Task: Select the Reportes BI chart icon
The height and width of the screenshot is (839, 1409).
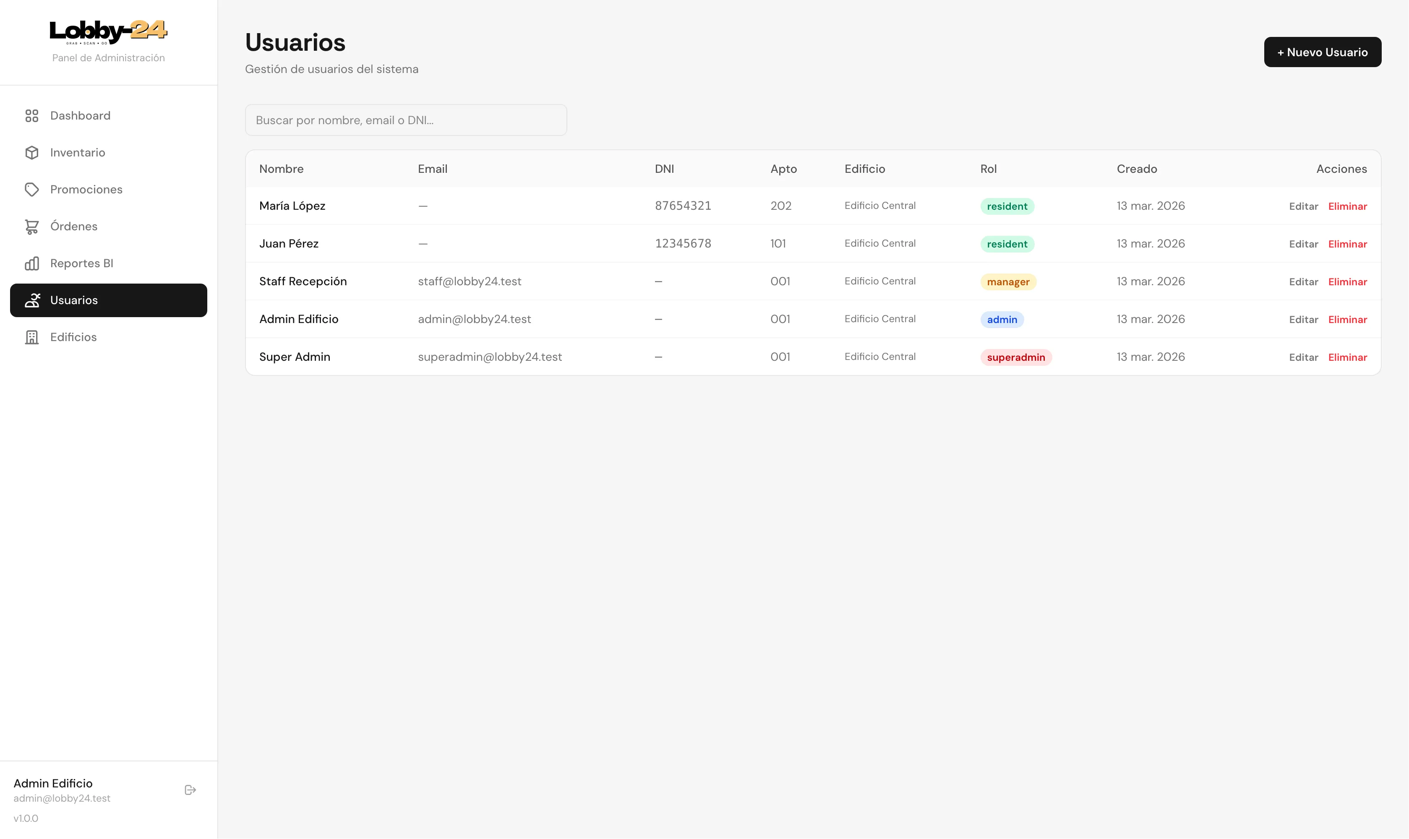Action: tap(32, 263)
